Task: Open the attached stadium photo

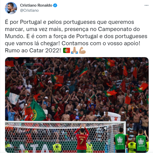Action: tap(77, 105)
